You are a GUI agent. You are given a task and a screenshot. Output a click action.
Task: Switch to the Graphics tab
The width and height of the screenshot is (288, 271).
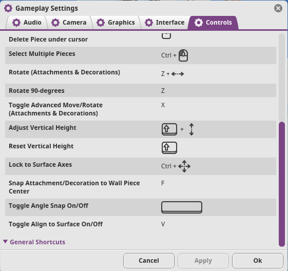pos(116,23)
